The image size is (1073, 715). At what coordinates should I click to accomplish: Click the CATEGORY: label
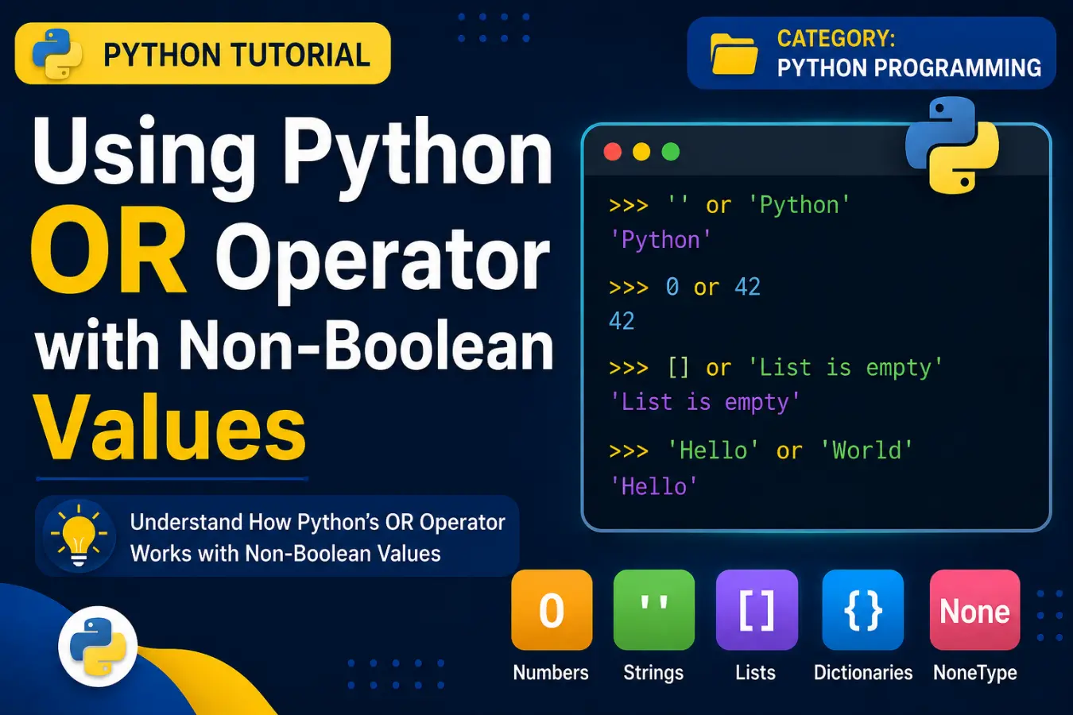click(836, 38)
